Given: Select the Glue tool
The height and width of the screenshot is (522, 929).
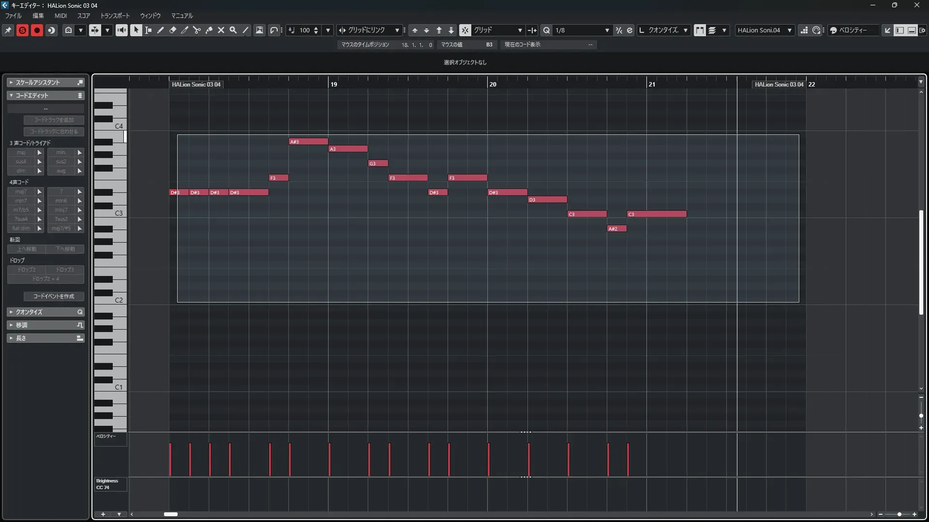Looking at the screenshot, I should [x=209, y=30].
